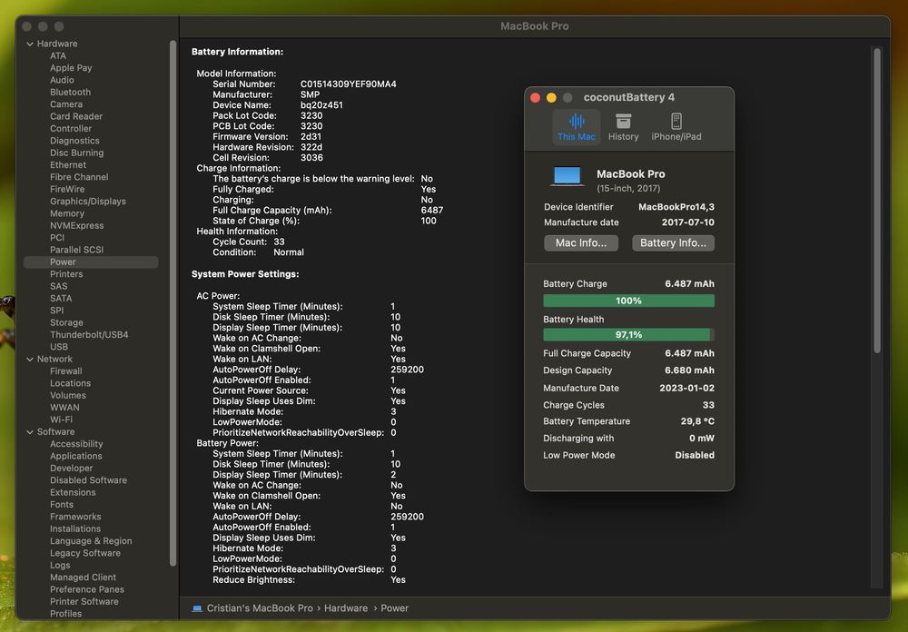
Task: Select Fibre Channel in the sidebar
Action: [79, 177]
